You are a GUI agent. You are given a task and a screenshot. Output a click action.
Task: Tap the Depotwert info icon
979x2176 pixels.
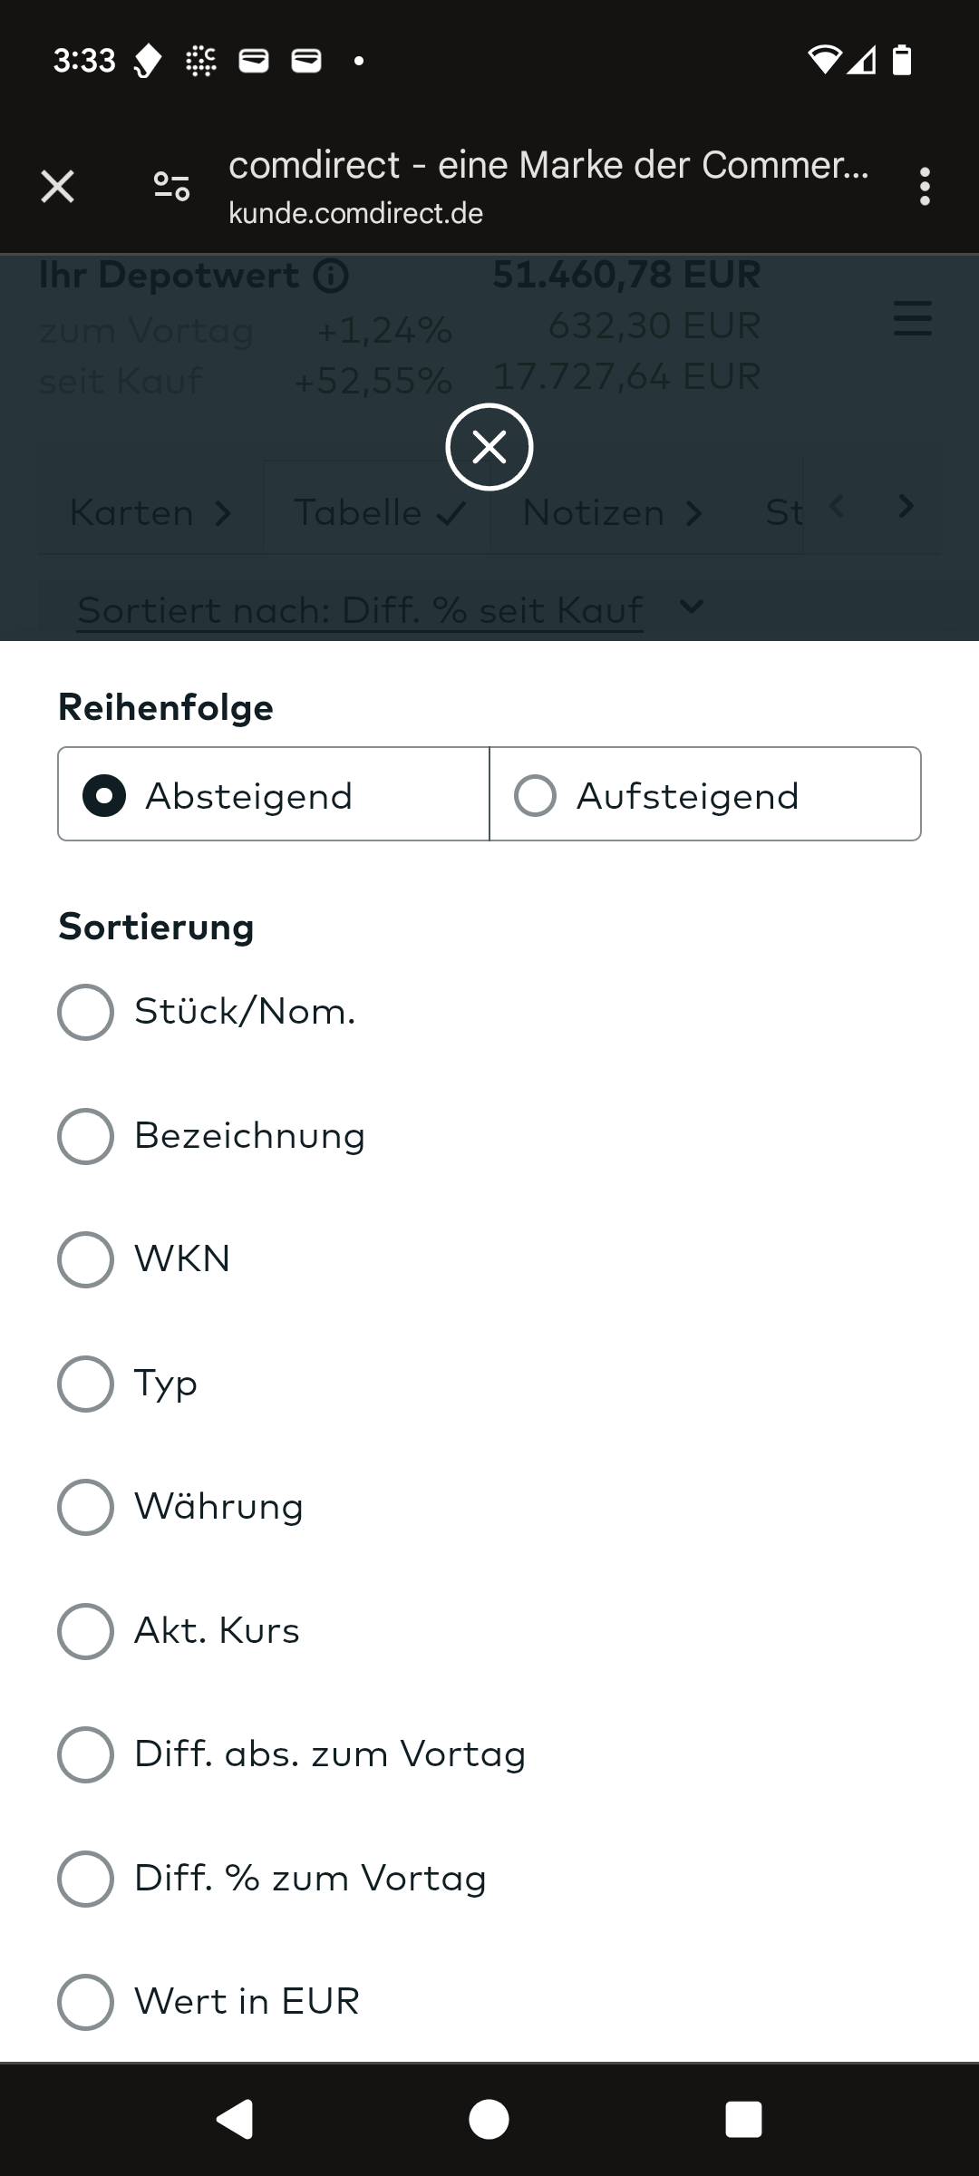coord(331,276)
